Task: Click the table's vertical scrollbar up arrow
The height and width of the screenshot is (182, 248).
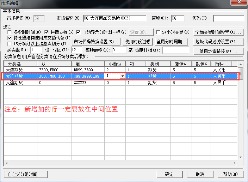Action: click(241, 64)
